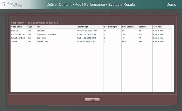Sort by Code Name column header
This screenshot has height=111, width=182.
tap(19, 27)
